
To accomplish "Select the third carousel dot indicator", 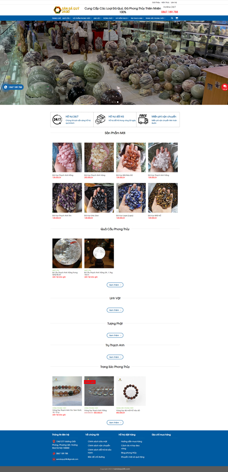I will tap(117, 102).
